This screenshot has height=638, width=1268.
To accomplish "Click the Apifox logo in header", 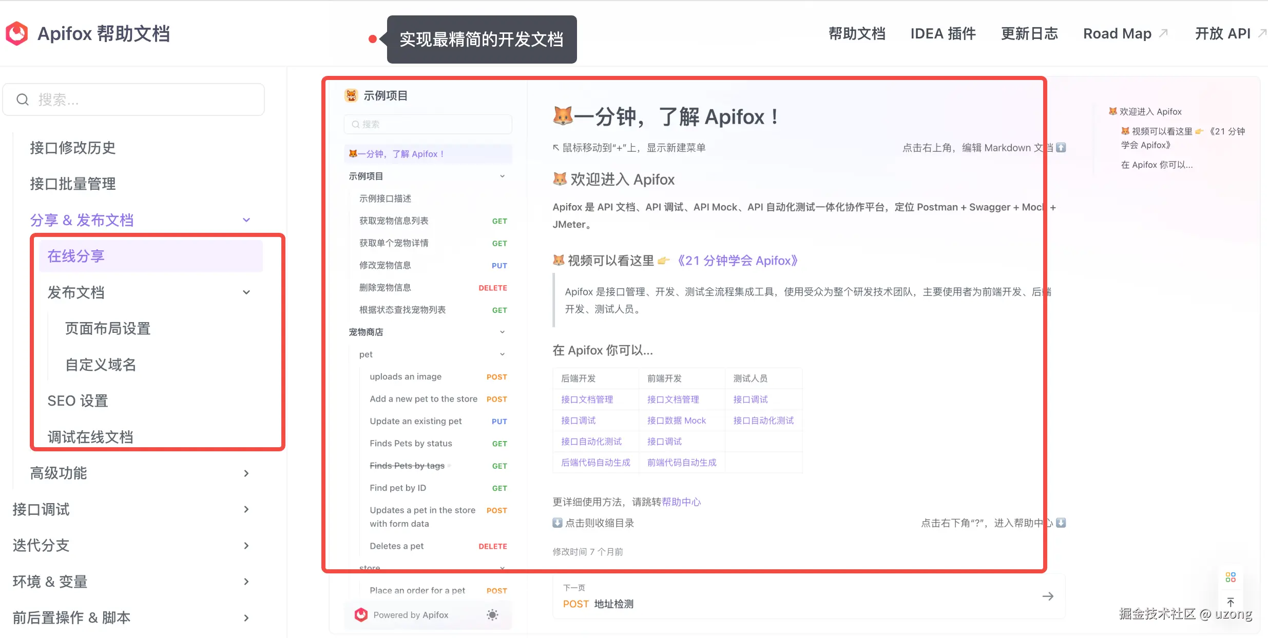I will (x=17, y=34).
